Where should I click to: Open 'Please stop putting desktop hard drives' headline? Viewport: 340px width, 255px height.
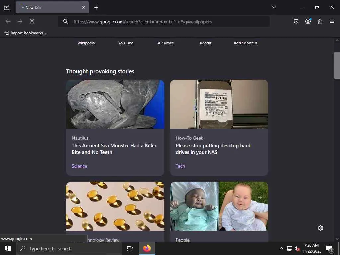[213, 149]
